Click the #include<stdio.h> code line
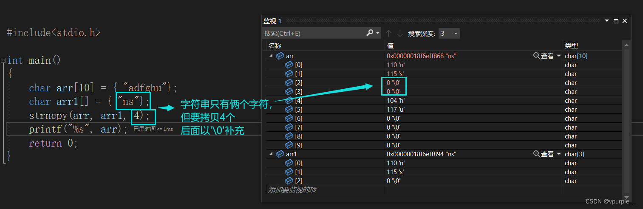 54,33
